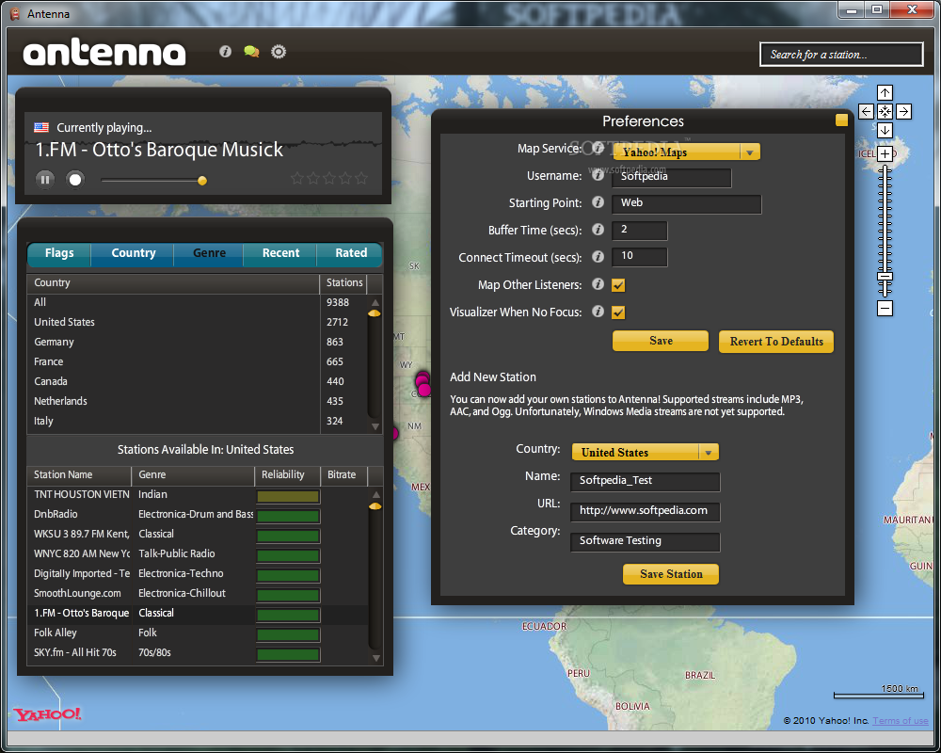Select SKY.fm - All Hit 70s station
941x753 pixels.
(x=198, y=652)
